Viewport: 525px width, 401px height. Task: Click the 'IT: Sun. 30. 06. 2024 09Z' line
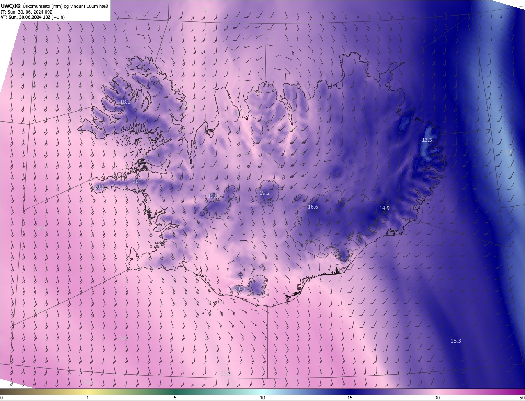click(x=26, y=11)
